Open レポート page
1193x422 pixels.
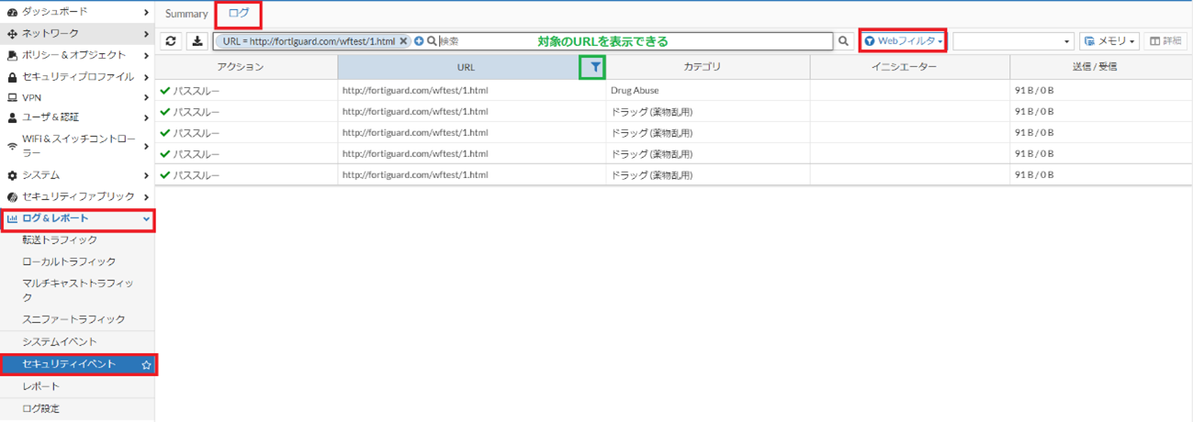click(x=41, y=386)
